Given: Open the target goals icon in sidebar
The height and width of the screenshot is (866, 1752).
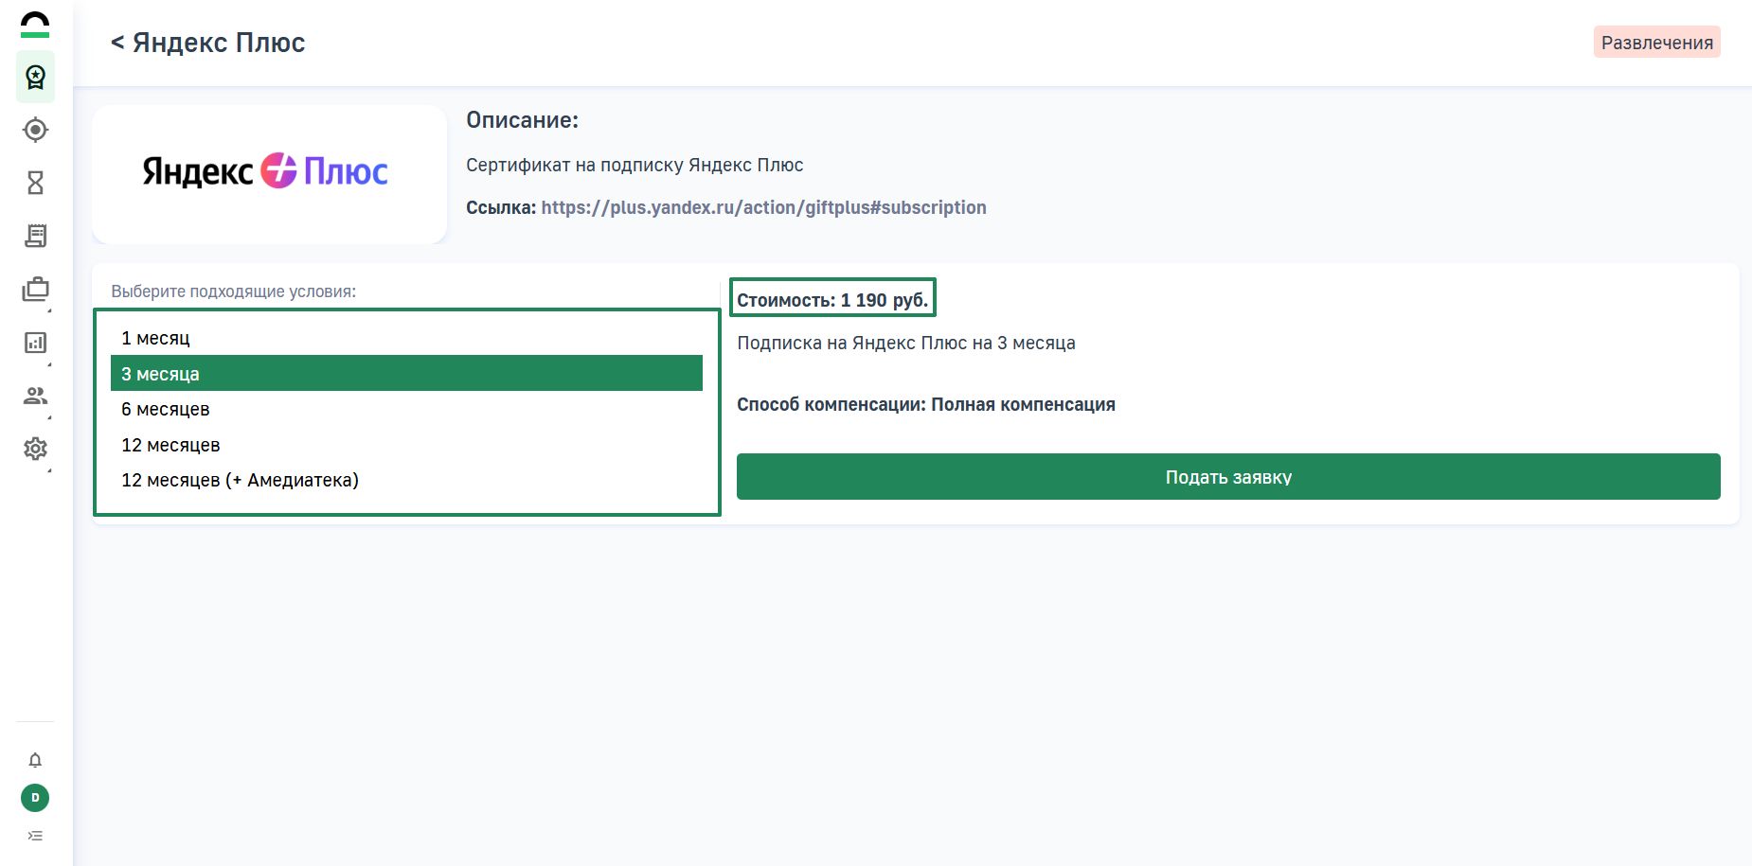Looking at the screenshot, I should click(35, 130).
